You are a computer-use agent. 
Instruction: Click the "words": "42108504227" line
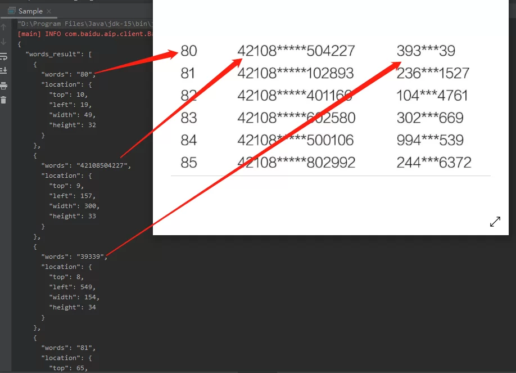pos(86,165)
